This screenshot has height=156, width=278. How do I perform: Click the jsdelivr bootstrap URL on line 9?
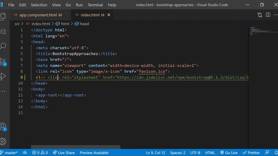tap(183, 78)
